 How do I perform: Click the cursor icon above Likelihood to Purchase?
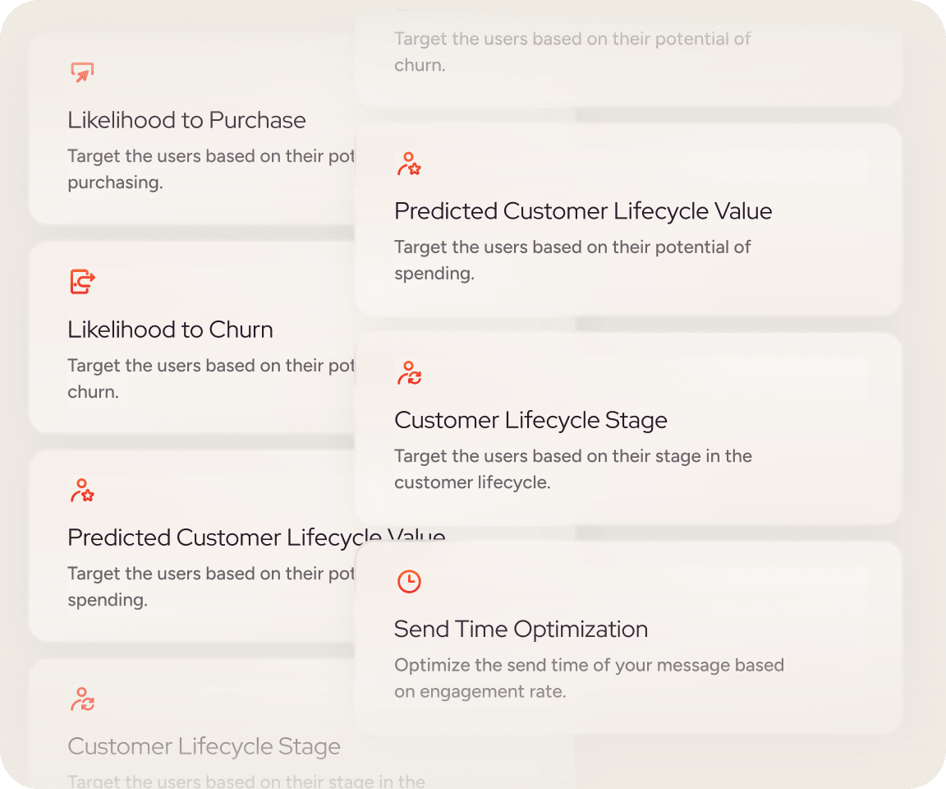pos(82,73)
